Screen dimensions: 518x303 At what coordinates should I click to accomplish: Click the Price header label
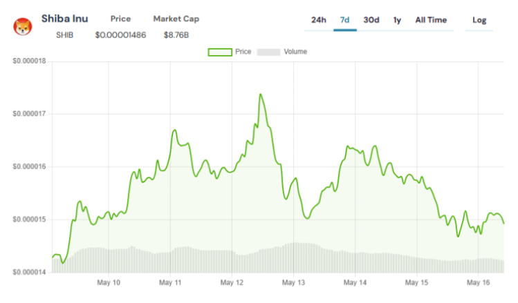pos(120,19)
